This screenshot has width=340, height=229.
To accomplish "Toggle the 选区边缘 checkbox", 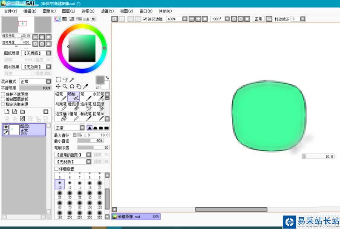I will pos(145,19).
